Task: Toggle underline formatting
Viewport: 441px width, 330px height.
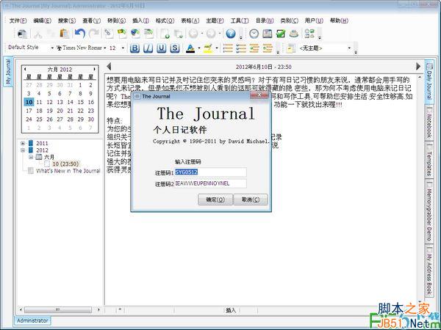Action: pyautogui.click(x=162, y=48)
